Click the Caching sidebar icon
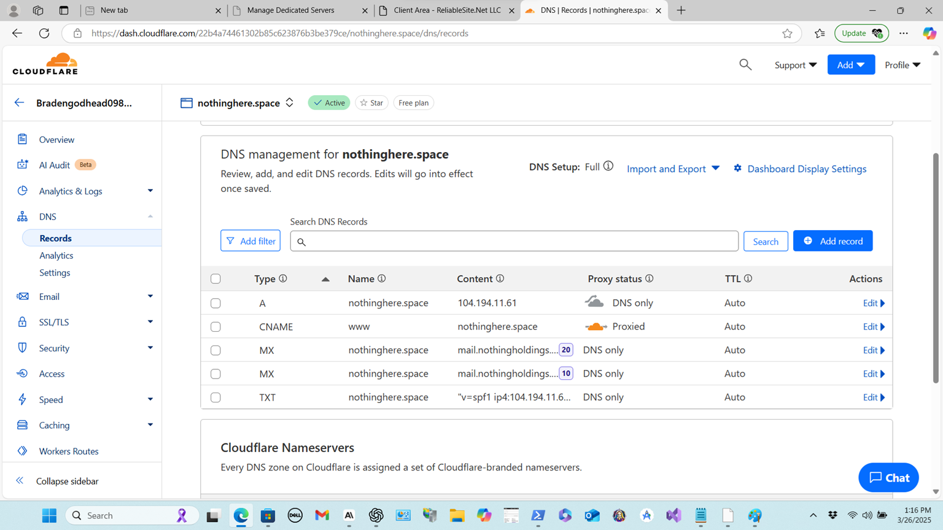 (22, 425)
